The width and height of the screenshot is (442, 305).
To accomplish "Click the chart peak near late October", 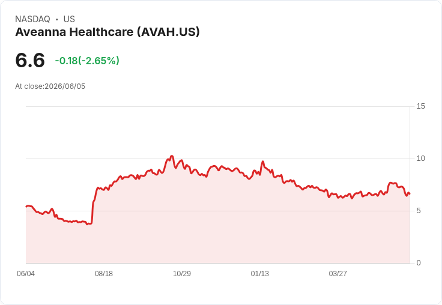I will point(172,156).
